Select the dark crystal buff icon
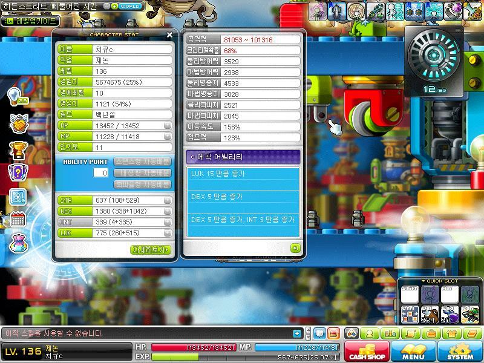This screenshot has height=363, width=484. pos(337,11)
